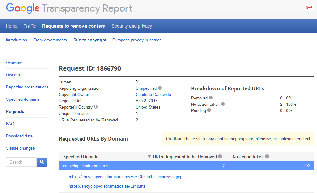317x193 pixels.
Task: Go to Owners in the sidebar
Action: tap(13, 75)
